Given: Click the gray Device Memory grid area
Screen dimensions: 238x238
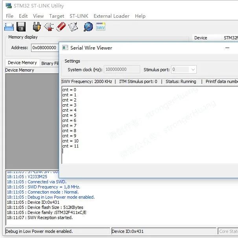Looking at the screenshot, I should click(32, 121).
